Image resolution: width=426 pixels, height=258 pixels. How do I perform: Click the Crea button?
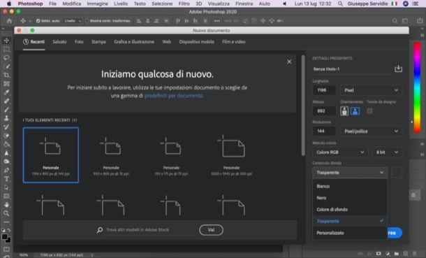click(395, 233)
